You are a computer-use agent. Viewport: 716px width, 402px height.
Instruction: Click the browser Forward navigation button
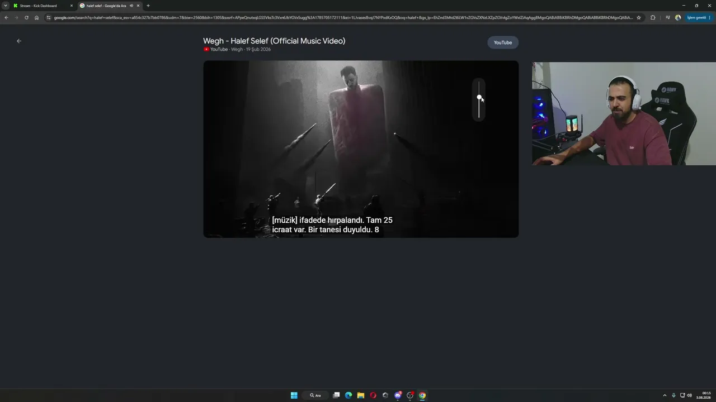point(16,17)
